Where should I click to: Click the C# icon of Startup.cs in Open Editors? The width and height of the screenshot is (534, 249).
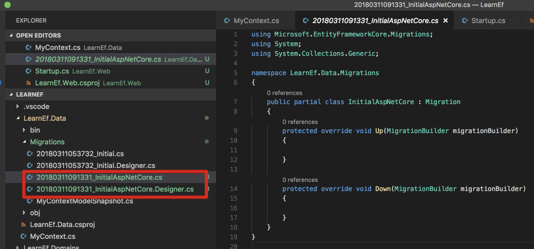pos(28,71)
